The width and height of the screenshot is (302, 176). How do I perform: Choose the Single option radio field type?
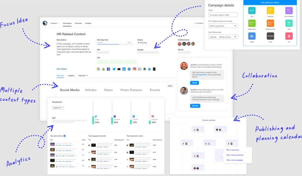pyautogui.click(x=252, y=23)
